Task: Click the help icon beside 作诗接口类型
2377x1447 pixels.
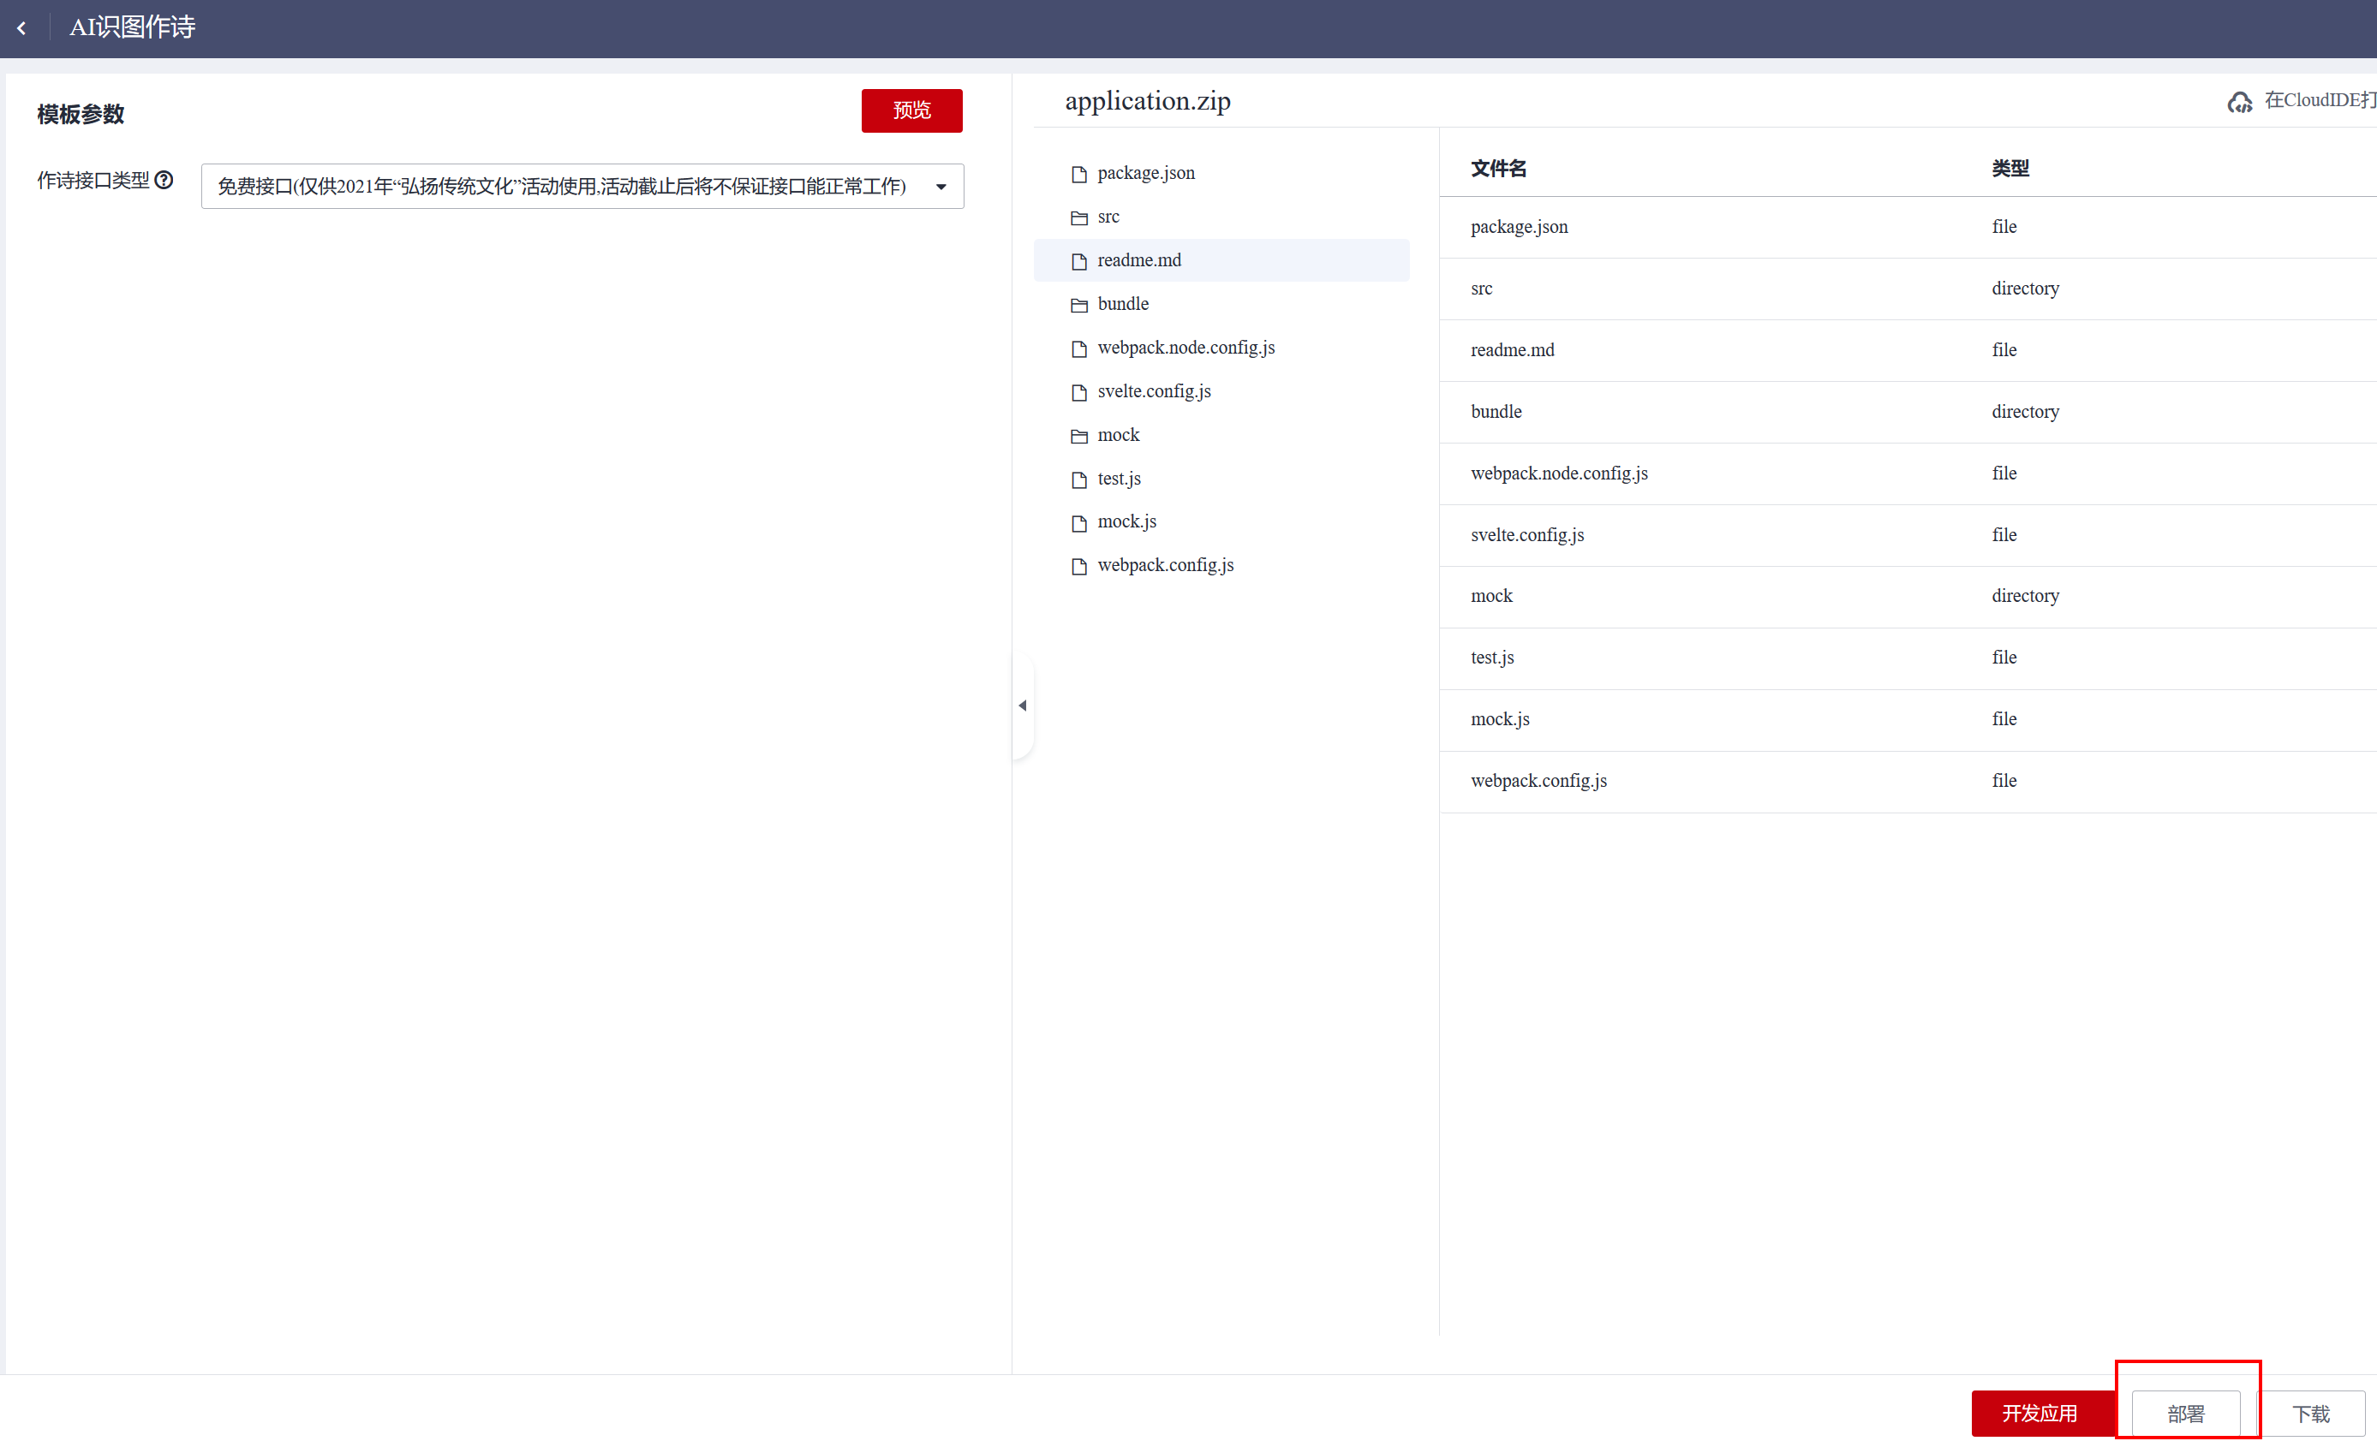Action: click(164, 181)
